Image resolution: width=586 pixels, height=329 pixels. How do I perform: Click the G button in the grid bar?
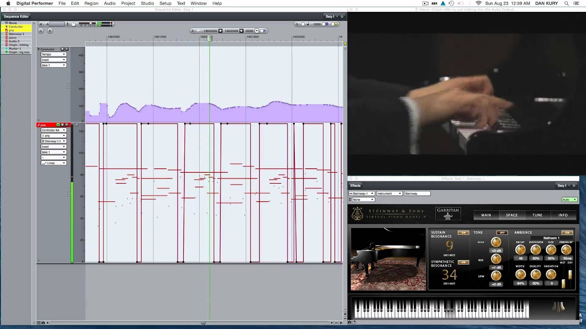[x=297, y=24]
